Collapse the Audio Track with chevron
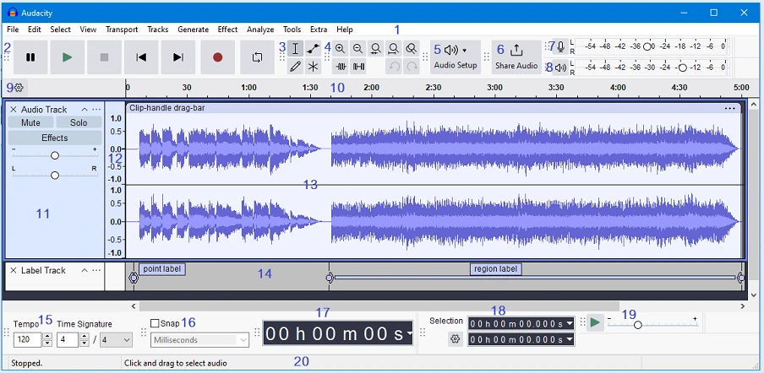This screenshot has width=764, height=373. coord(85,110)
